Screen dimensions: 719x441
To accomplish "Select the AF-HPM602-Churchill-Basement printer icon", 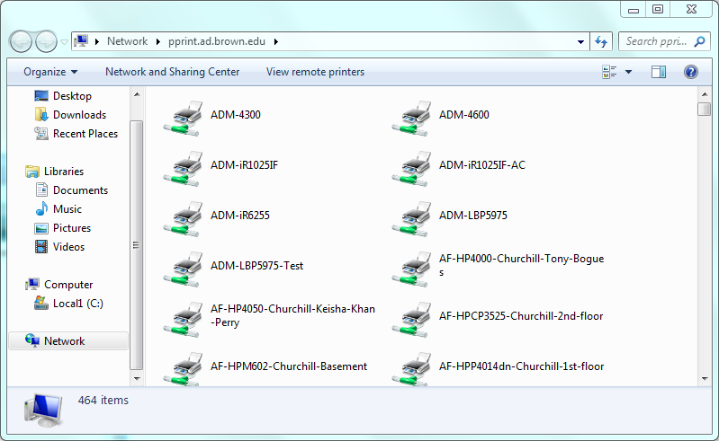I will pos(183,369).
